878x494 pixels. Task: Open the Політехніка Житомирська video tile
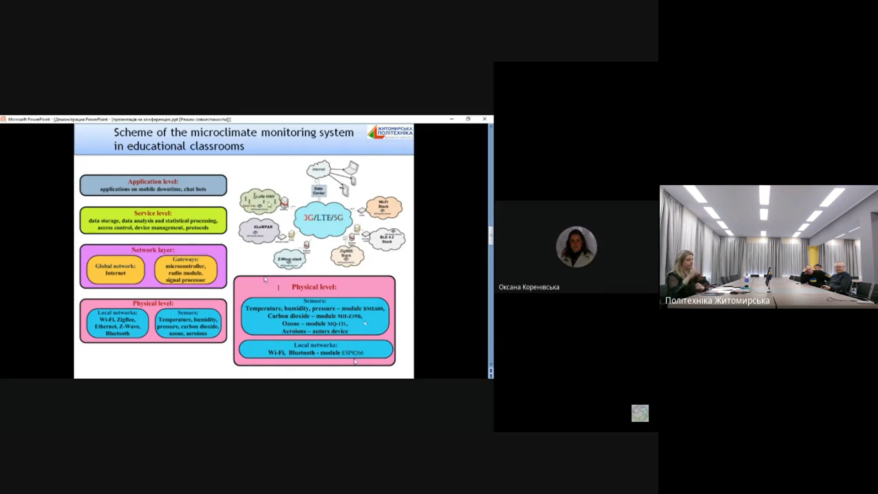[768, 247]
